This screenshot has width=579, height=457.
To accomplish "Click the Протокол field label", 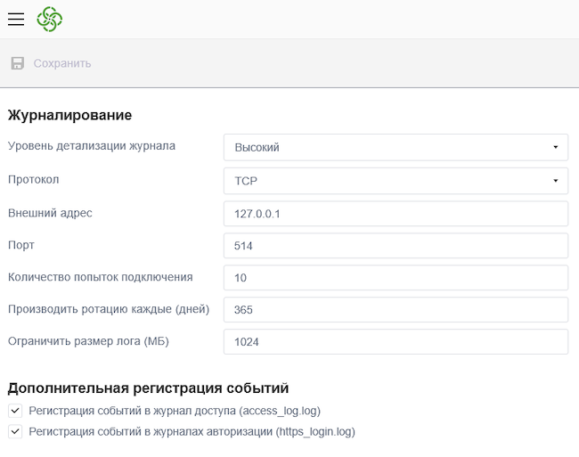I will 33,179.
